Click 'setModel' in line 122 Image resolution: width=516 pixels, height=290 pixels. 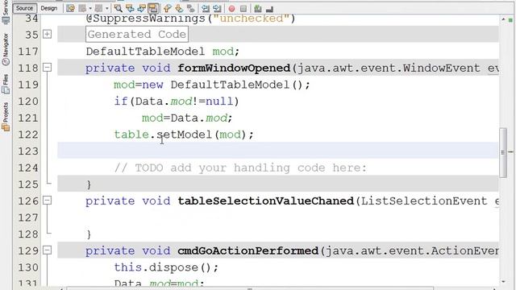[x=185, y=135]
